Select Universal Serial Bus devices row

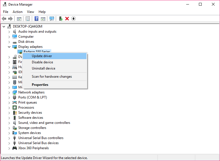coord(38,143)
